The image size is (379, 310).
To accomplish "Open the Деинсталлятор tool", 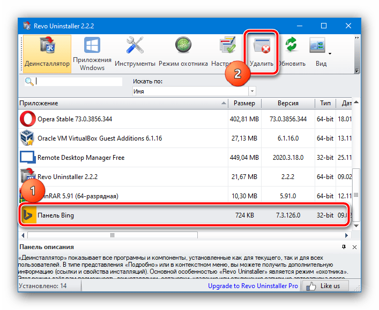I will tap(47, 54).
